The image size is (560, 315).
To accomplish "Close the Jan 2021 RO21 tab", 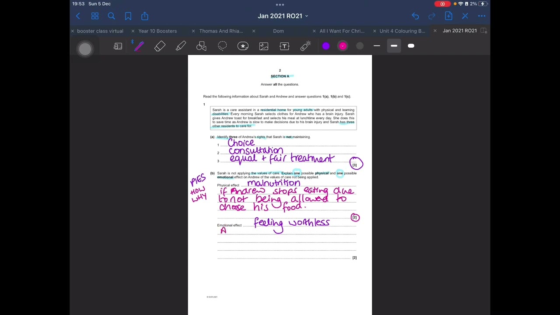I will (x=435, y=31).
